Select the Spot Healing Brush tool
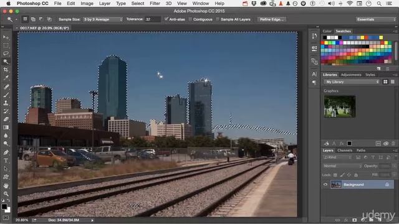The height and width of the screenshot is (224, 399). click(6, 87)
